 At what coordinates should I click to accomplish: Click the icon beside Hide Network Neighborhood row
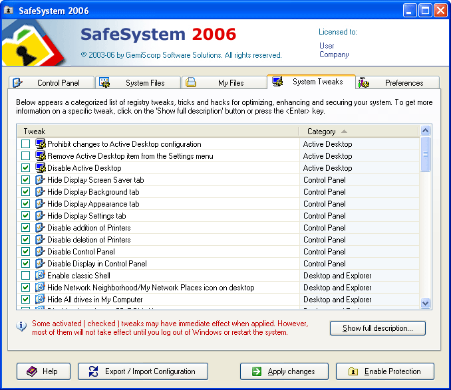click(x=40, y=287)
